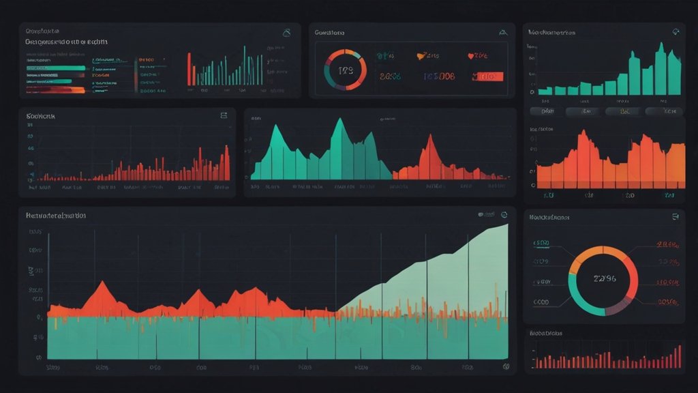
Task: Click the orange heart icon in the stats panel
Action: click(x=421, y=57)
